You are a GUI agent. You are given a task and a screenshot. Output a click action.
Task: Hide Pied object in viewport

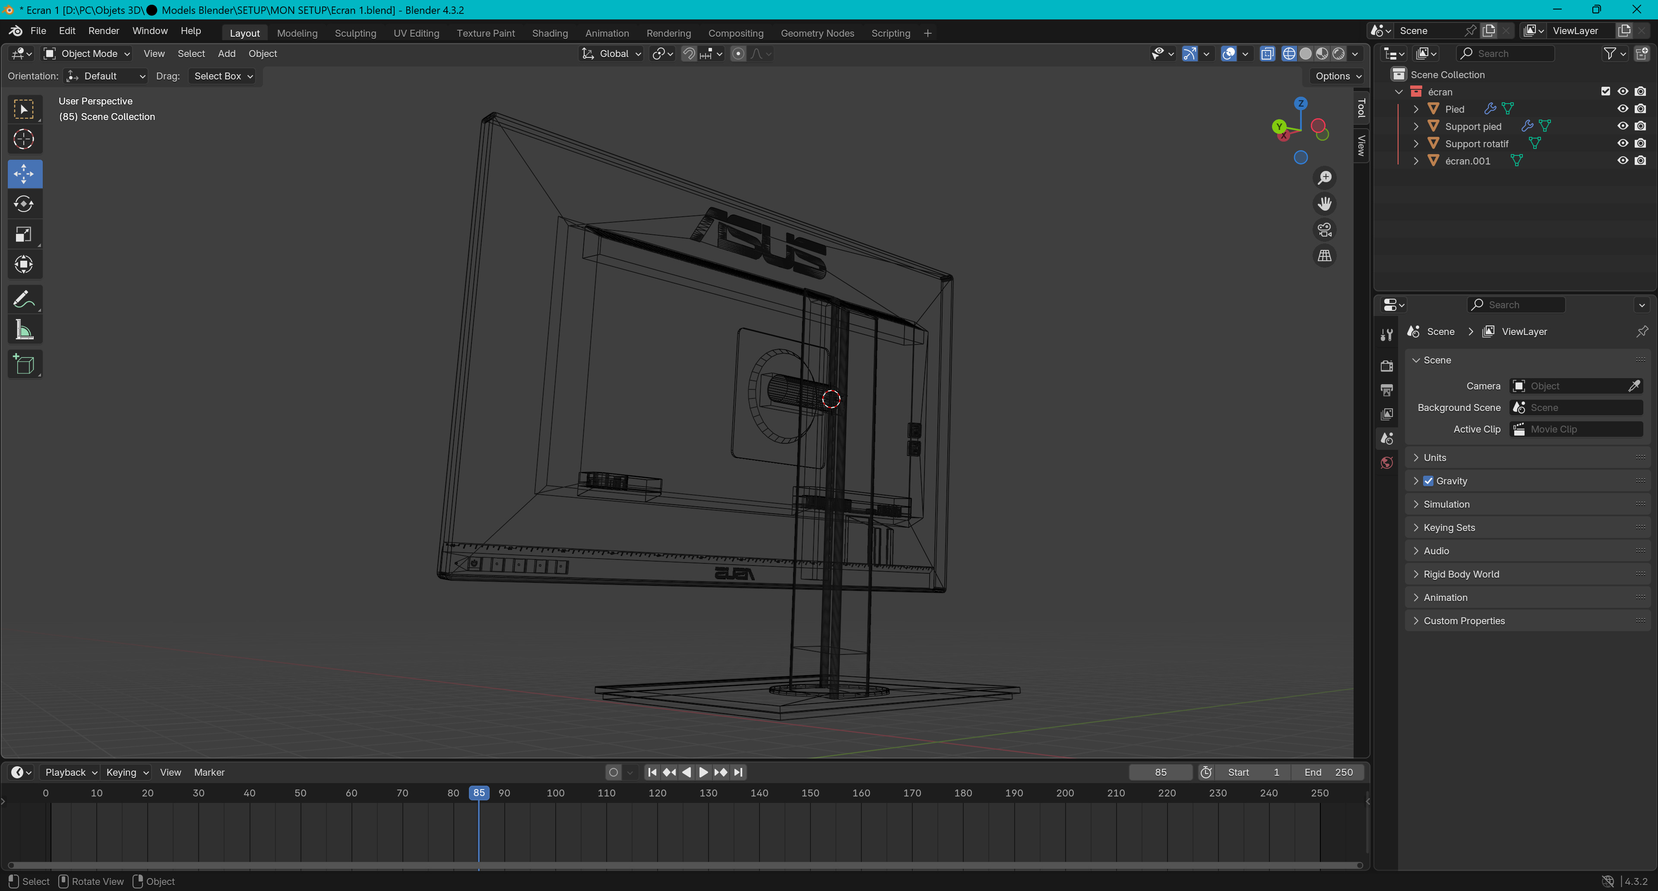pyautogui.click(x=1623, y=109)
